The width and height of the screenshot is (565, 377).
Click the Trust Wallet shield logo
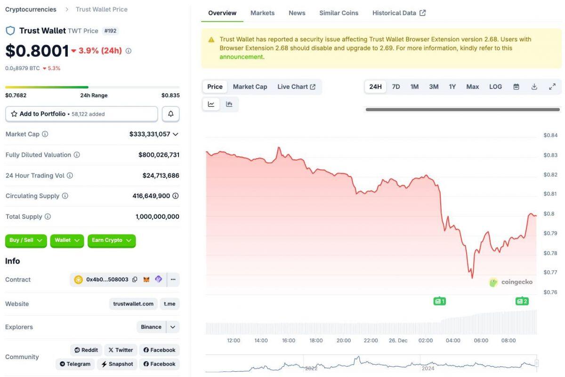click(x=10, y=30)
